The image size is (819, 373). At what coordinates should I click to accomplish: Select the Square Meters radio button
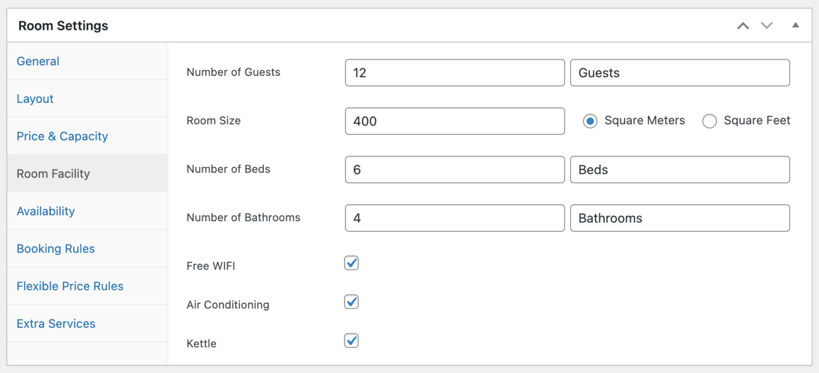(590, 121)
